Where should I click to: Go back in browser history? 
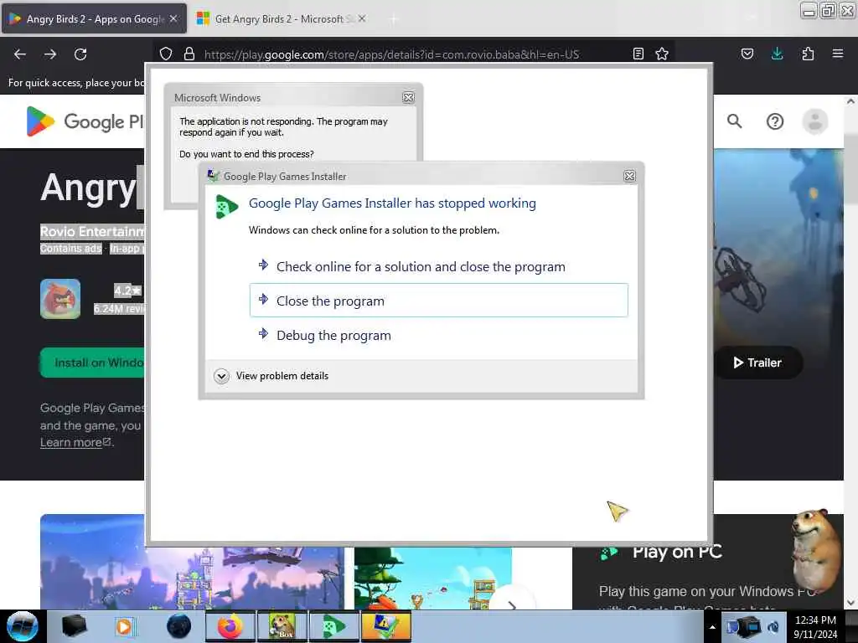tap(20, 54)
